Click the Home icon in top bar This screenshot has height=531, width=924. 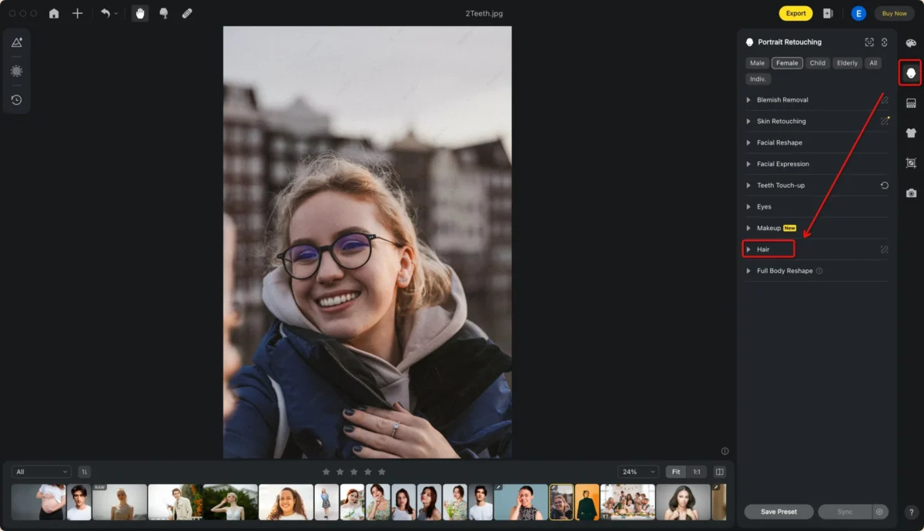tap(54, 13)
